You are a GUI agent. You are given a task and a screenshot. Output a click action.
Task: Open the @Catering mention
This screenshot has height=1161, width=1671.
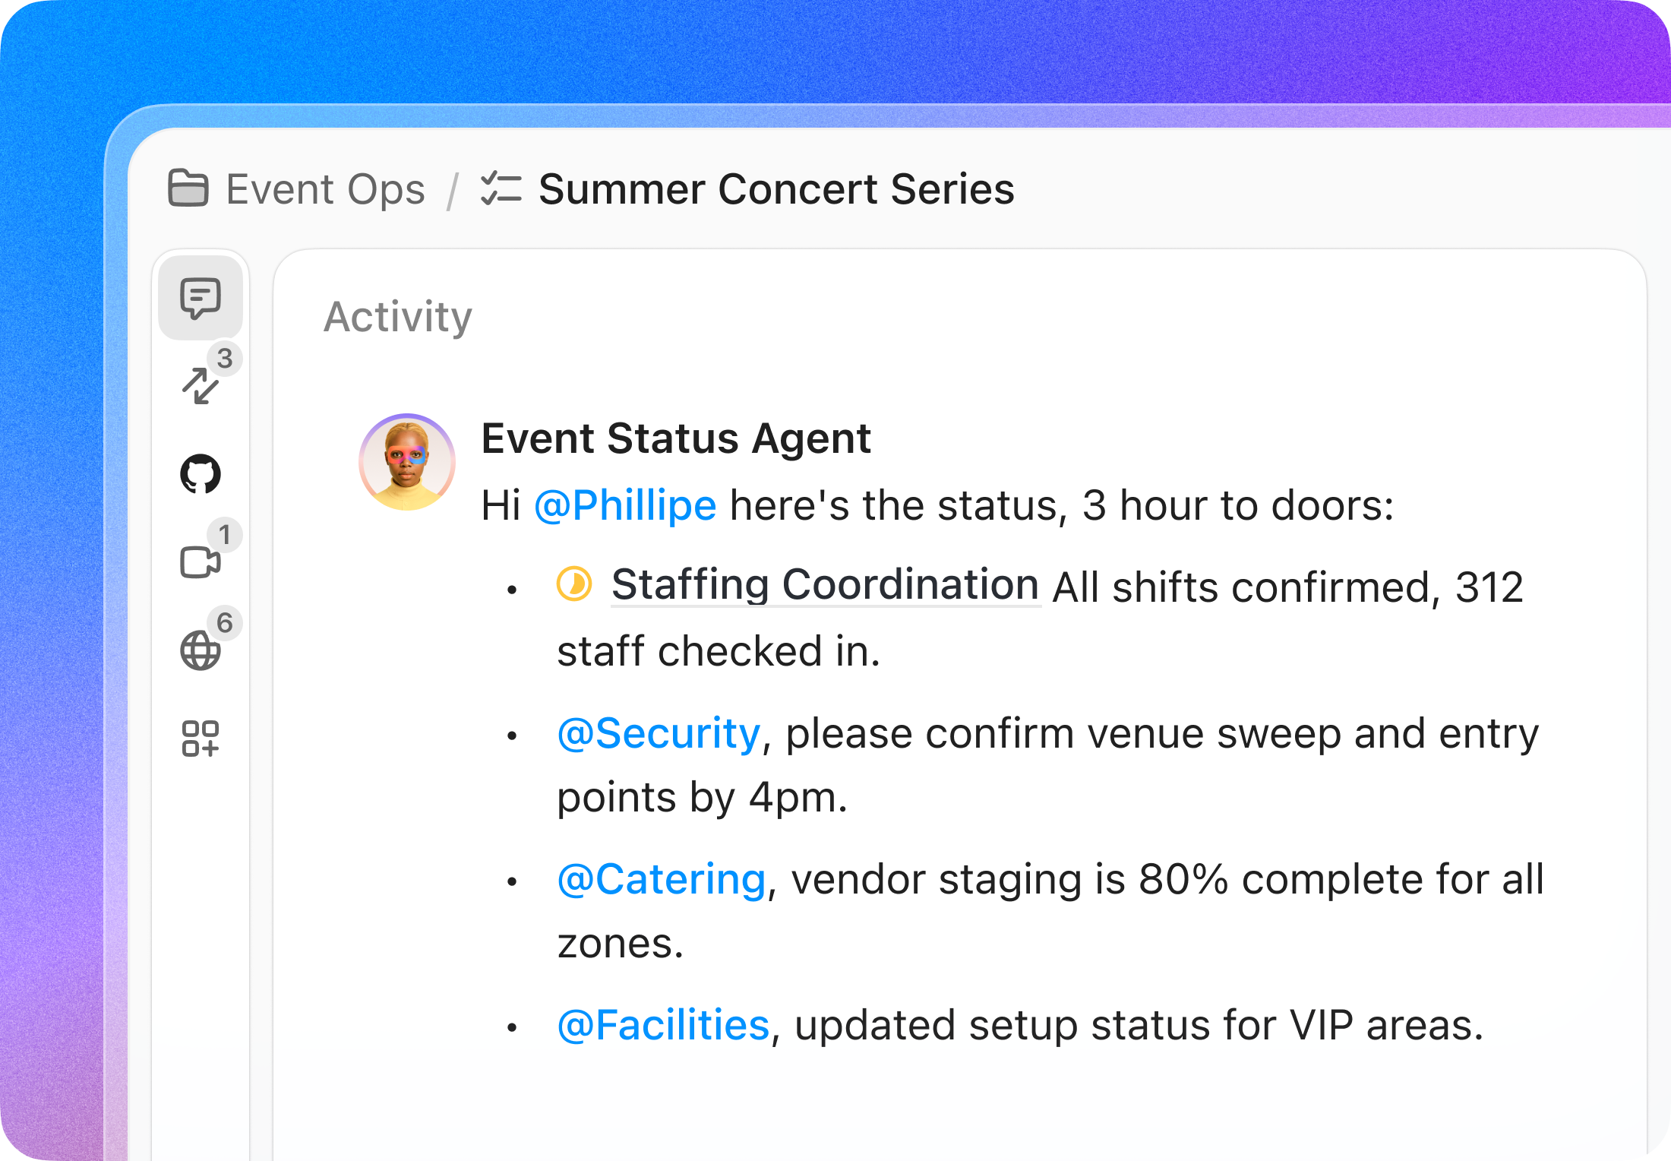tap(662, 878)
